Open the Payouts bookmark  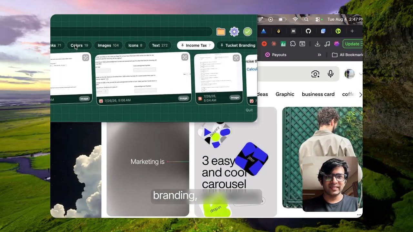(x=276, y=55)
